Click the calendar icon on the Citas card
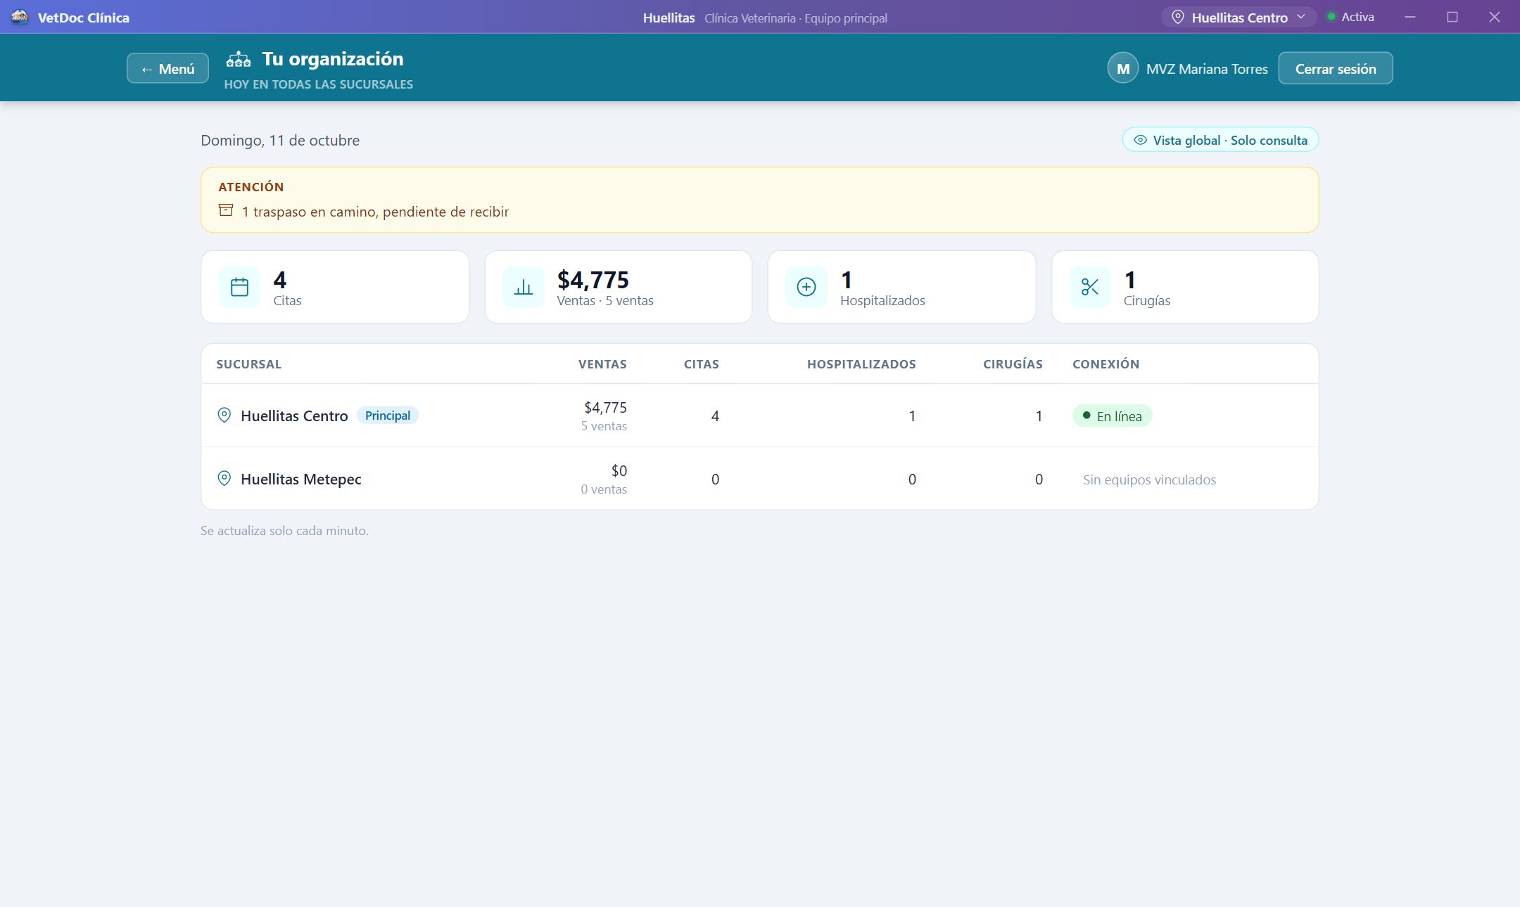The width and height of the screenshot is (1520, 907). (x=239, y=287)
